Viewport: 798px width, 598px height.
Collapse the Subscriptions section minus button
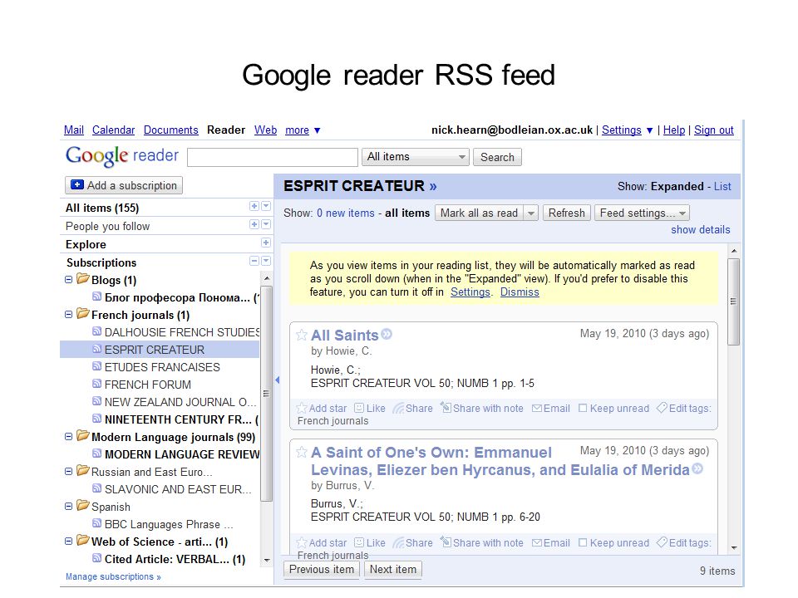(x=254, y=261)
